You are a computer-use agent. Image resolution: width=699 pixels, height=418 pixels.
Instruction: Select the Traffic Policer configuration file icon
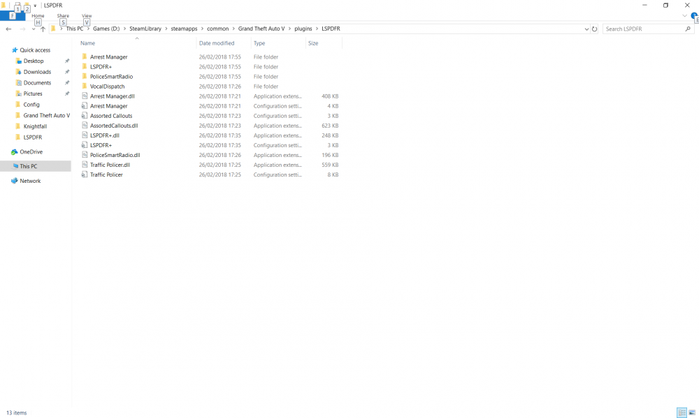(85, 174)
